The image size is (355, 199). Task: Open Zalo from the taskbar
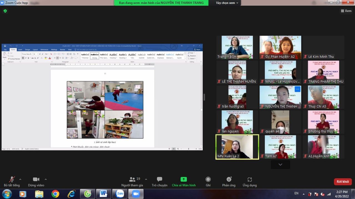click(120, 194)
